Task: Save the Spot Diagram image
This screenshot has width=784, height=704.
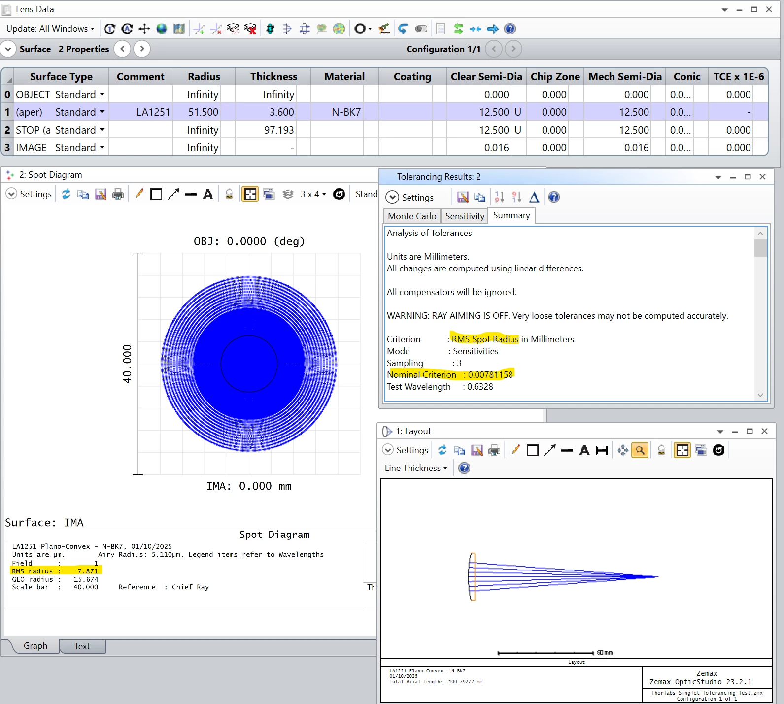Action: point(101,194)
